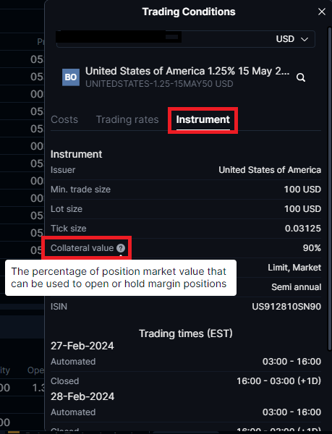332x434 pixels.
Task: Click the account selector field
Action: 186,39
